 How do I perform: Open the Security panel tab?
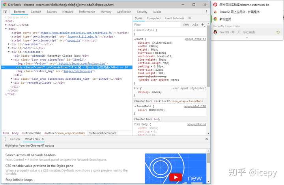(142, 12)
